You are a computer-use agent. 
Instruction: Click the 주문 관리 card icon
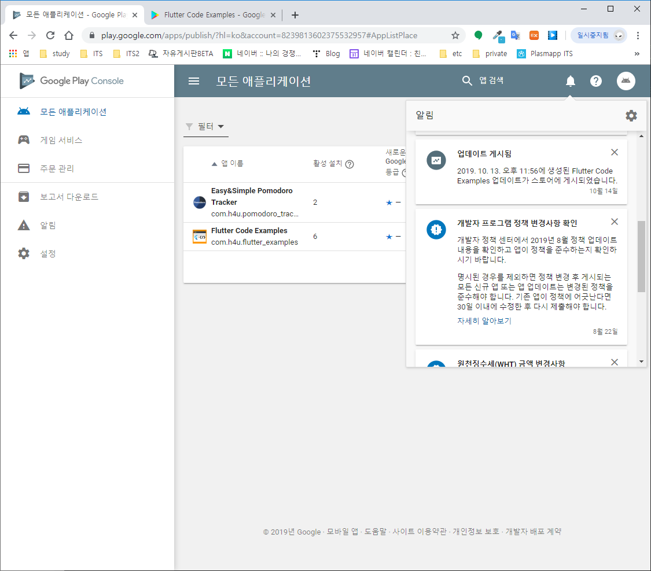[24, 168]
